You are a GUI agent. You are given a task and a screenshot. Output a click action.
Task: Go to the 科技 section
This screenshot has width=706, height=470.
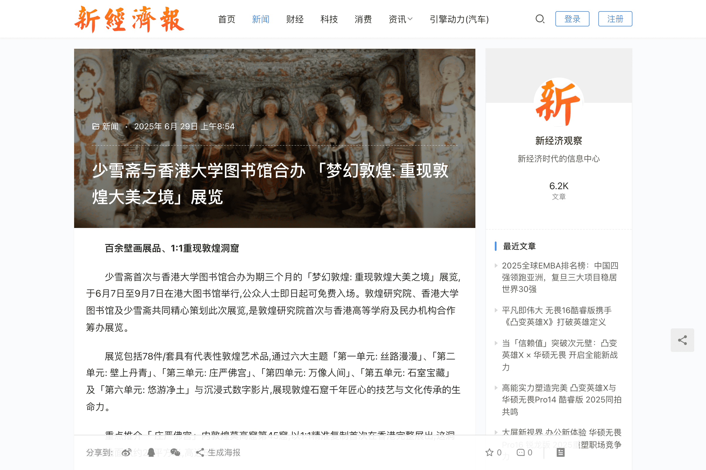(329, 19)
